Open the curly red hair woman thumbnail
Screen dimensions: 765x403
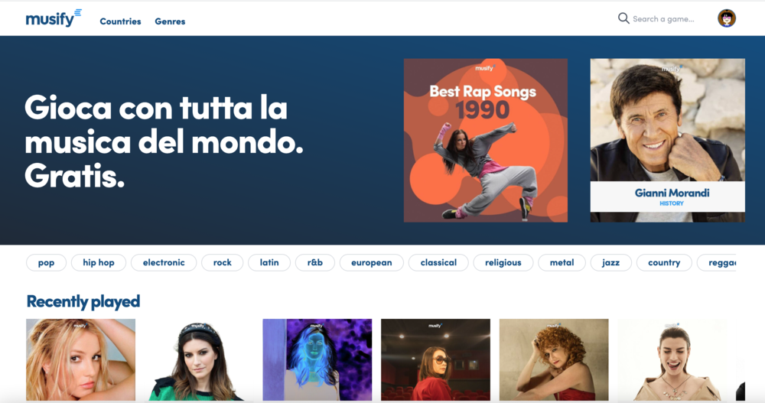(554, 360)
